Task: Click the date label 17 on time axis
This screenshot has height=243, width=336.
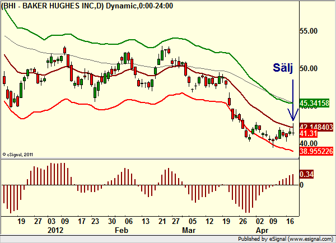Action: tap(81, 221)
